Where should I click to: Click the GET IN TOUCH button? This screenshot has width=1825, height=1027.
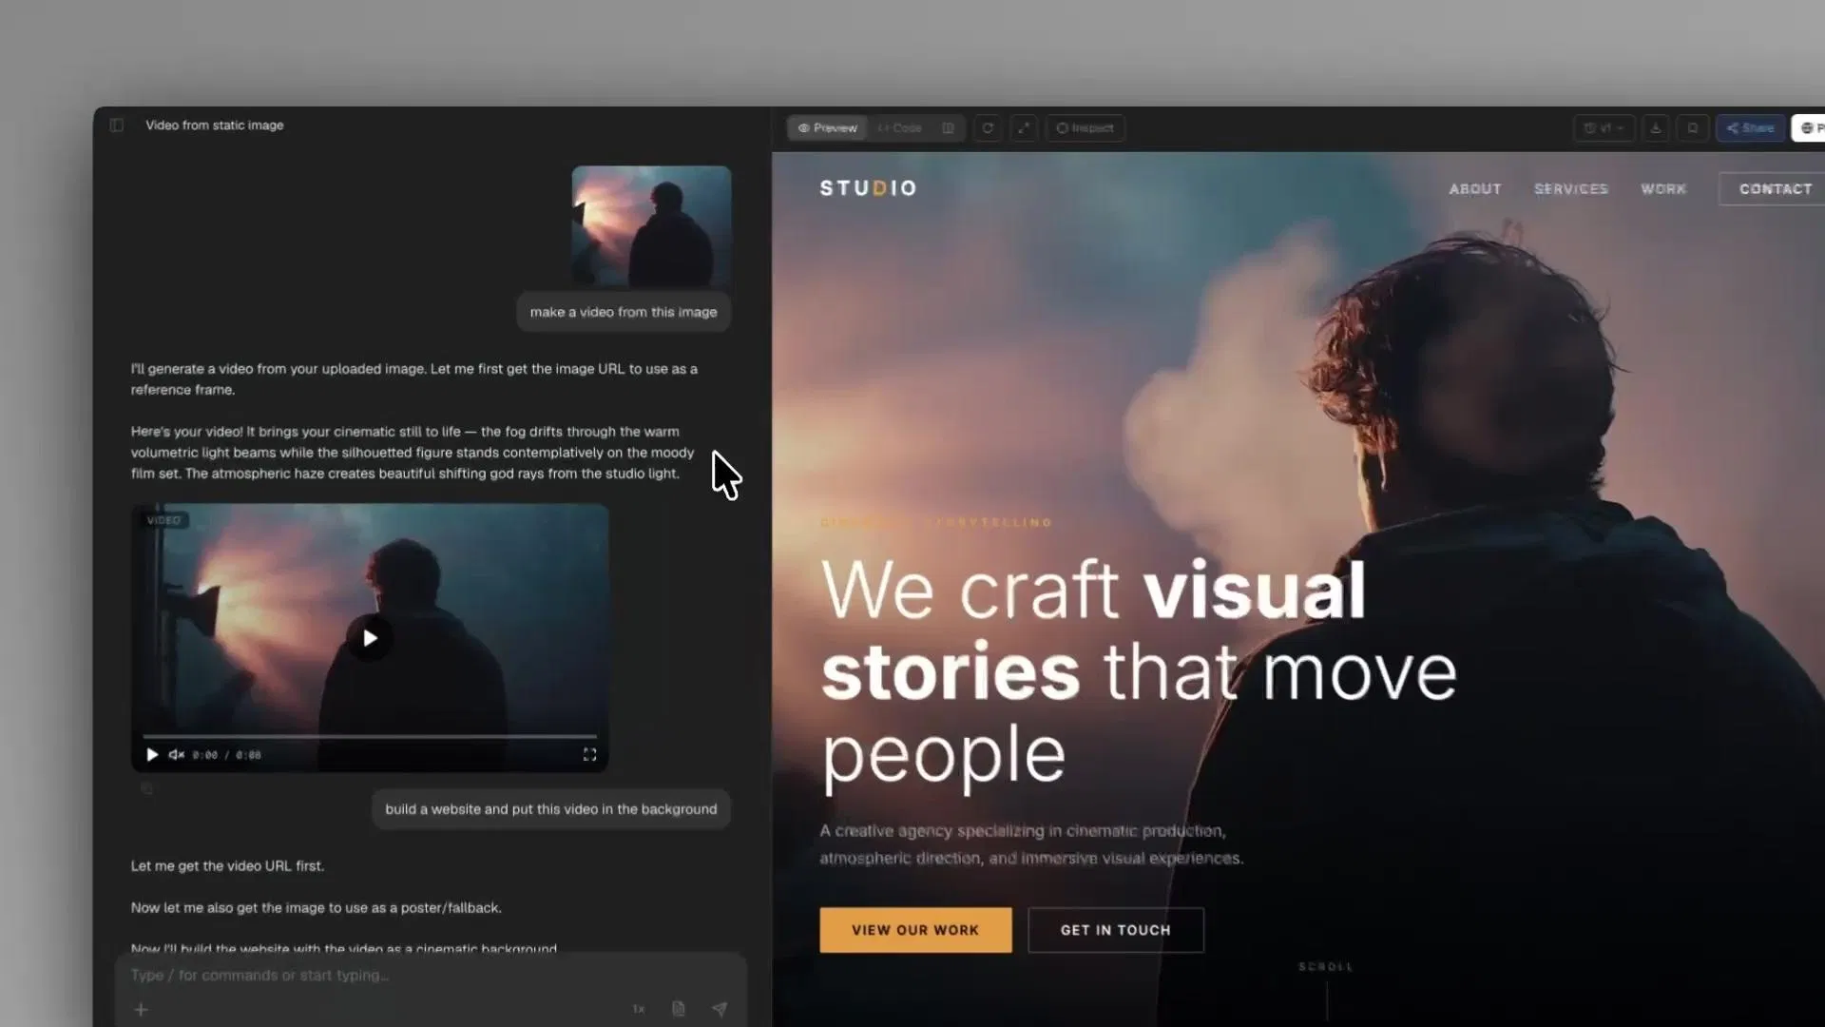pos(1116,930)
